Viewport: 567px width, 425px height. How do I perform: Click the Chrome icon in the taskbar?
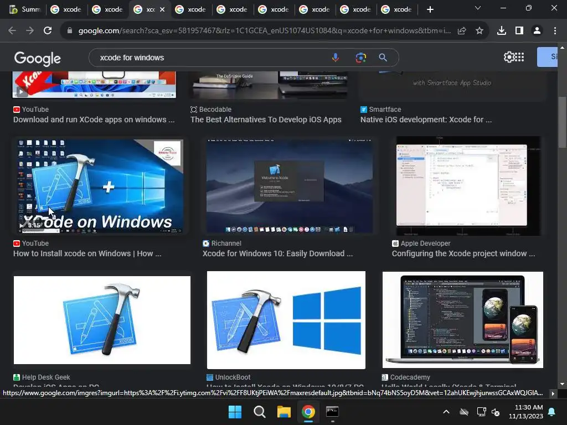tap(308, 412)
